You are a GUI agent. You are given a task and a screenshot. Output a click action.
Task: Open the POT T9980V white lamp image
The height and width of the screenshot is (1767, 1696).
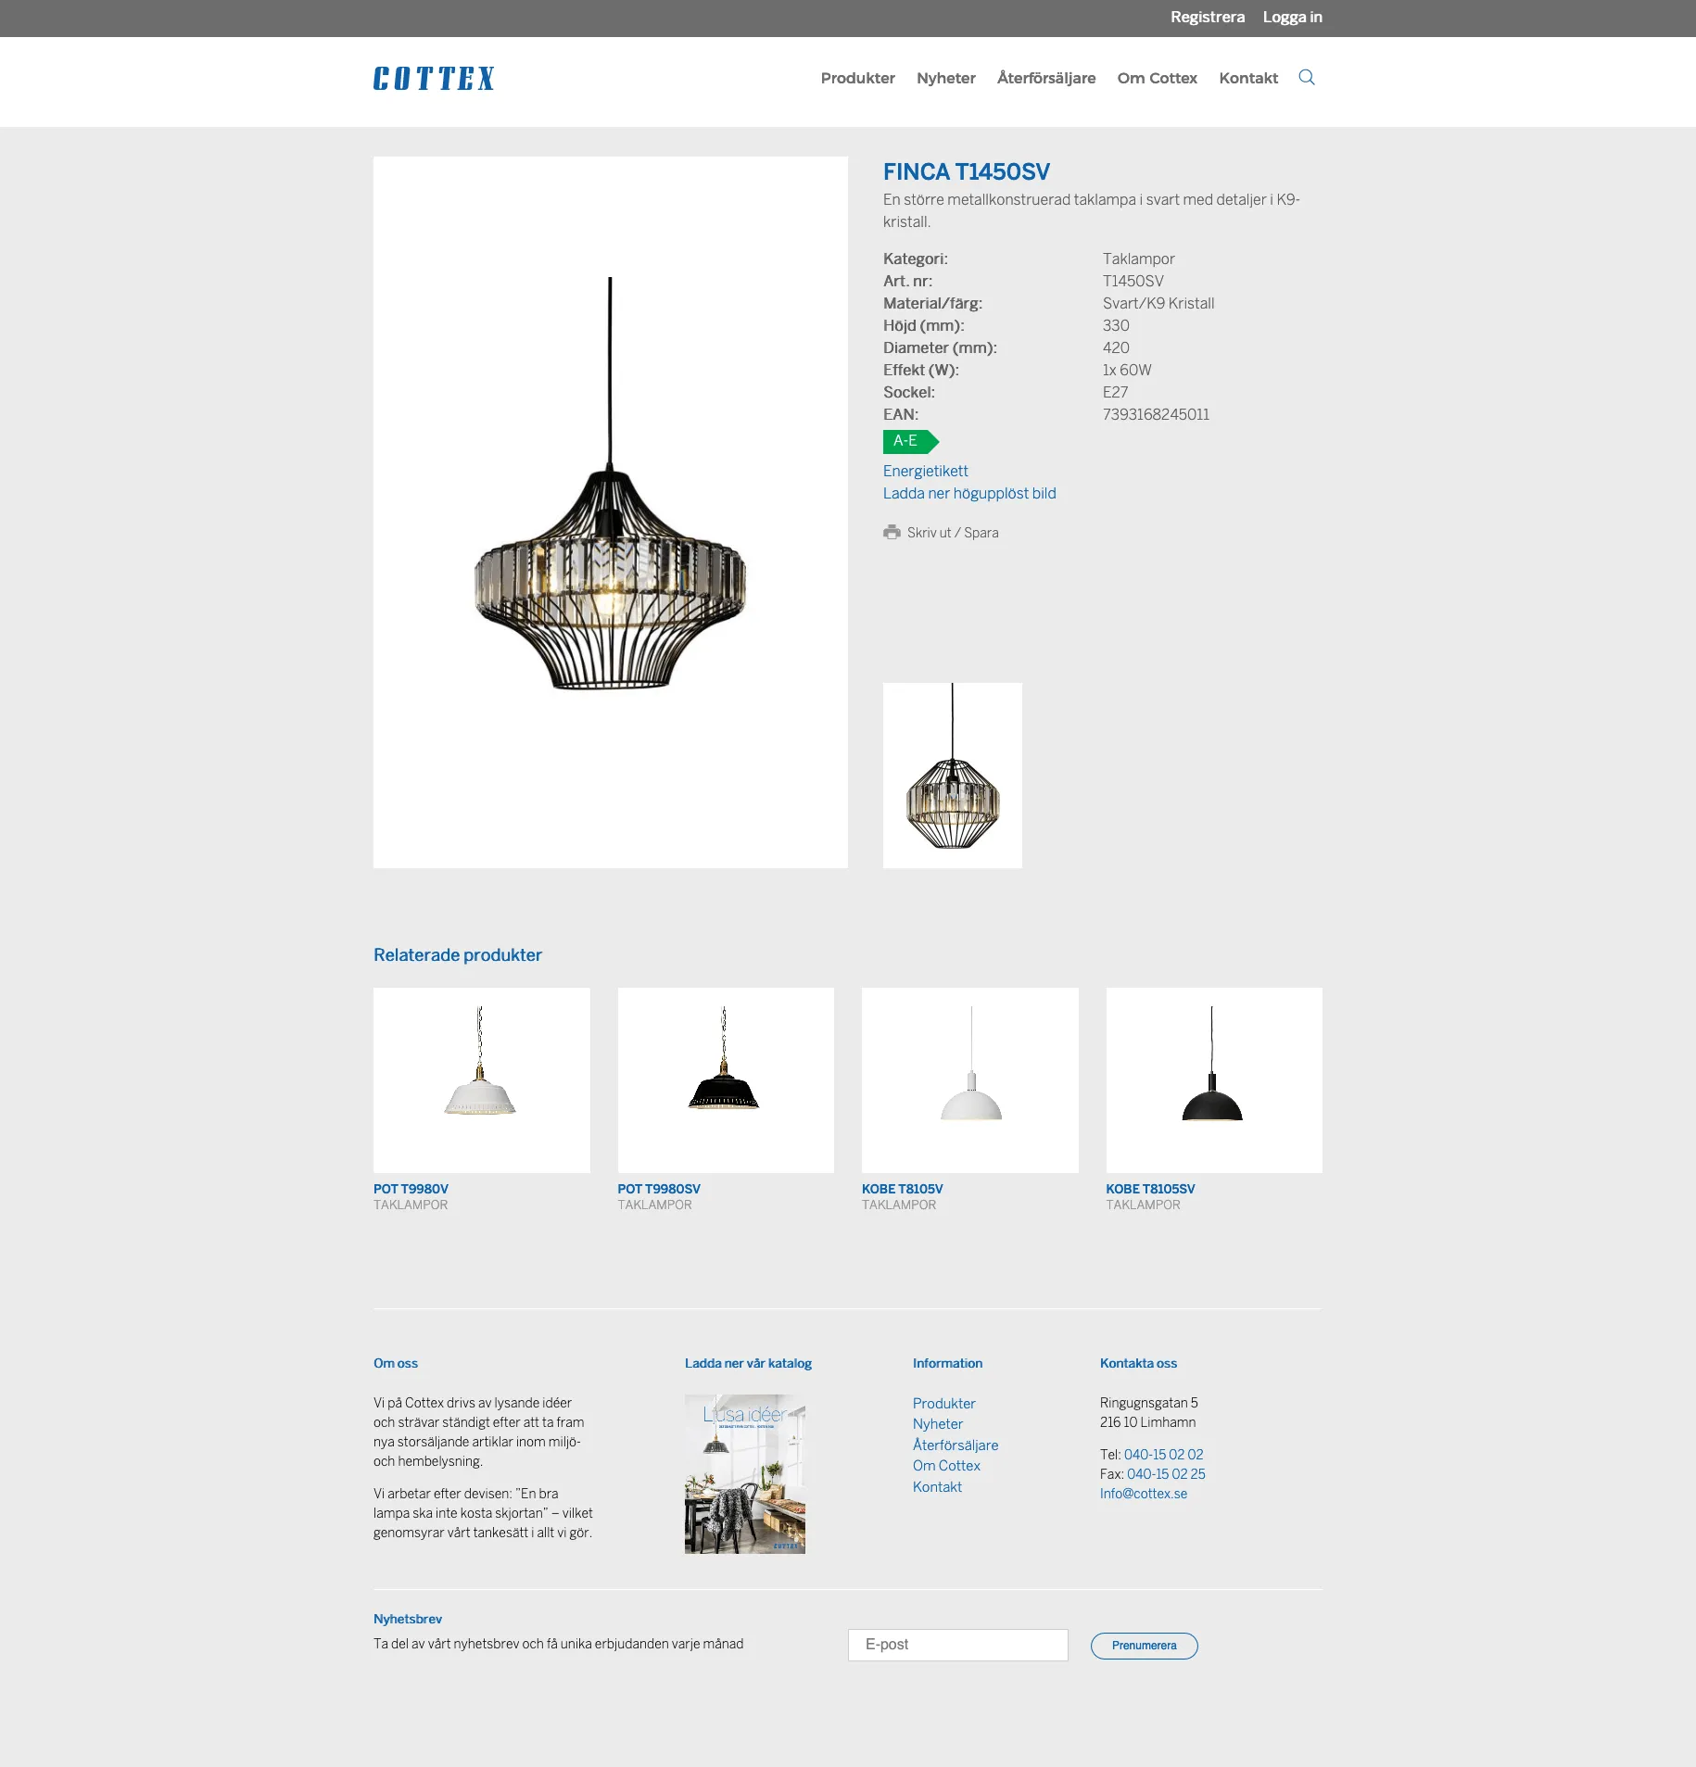click(x=481, y=1079)
